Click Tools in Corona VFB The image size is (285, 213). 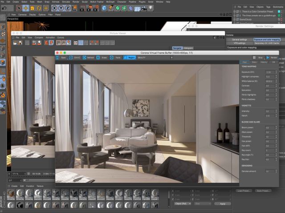(x=116, y=58)
